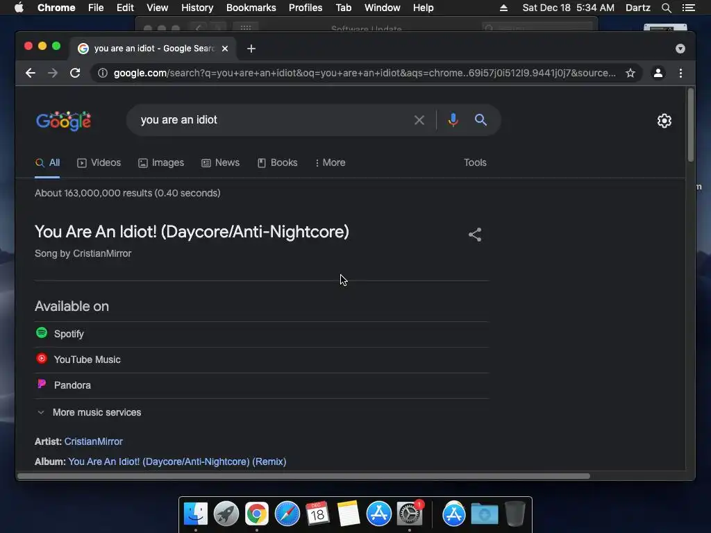Share the song result
Image resolution: width=711 pixels, height=533 pixels.
click(x=475, y=235)
